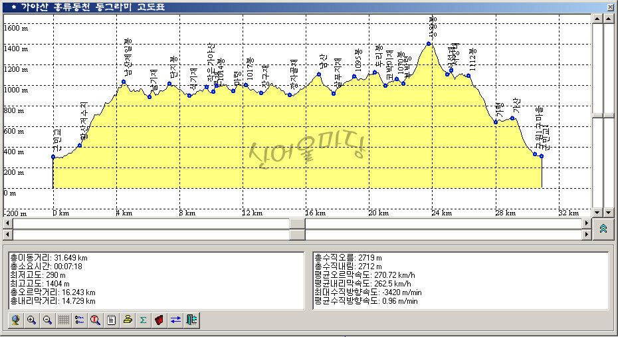Collapse the panel with double chevron button

click(x=603, y=229)
